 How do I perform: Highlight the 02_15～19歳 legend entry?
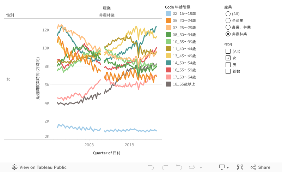184,13
